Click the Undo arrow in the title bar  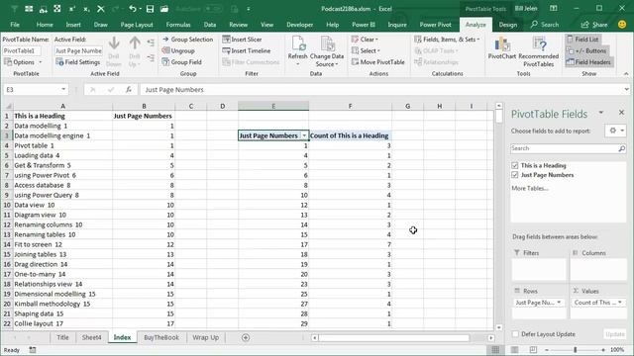(132, 9)
